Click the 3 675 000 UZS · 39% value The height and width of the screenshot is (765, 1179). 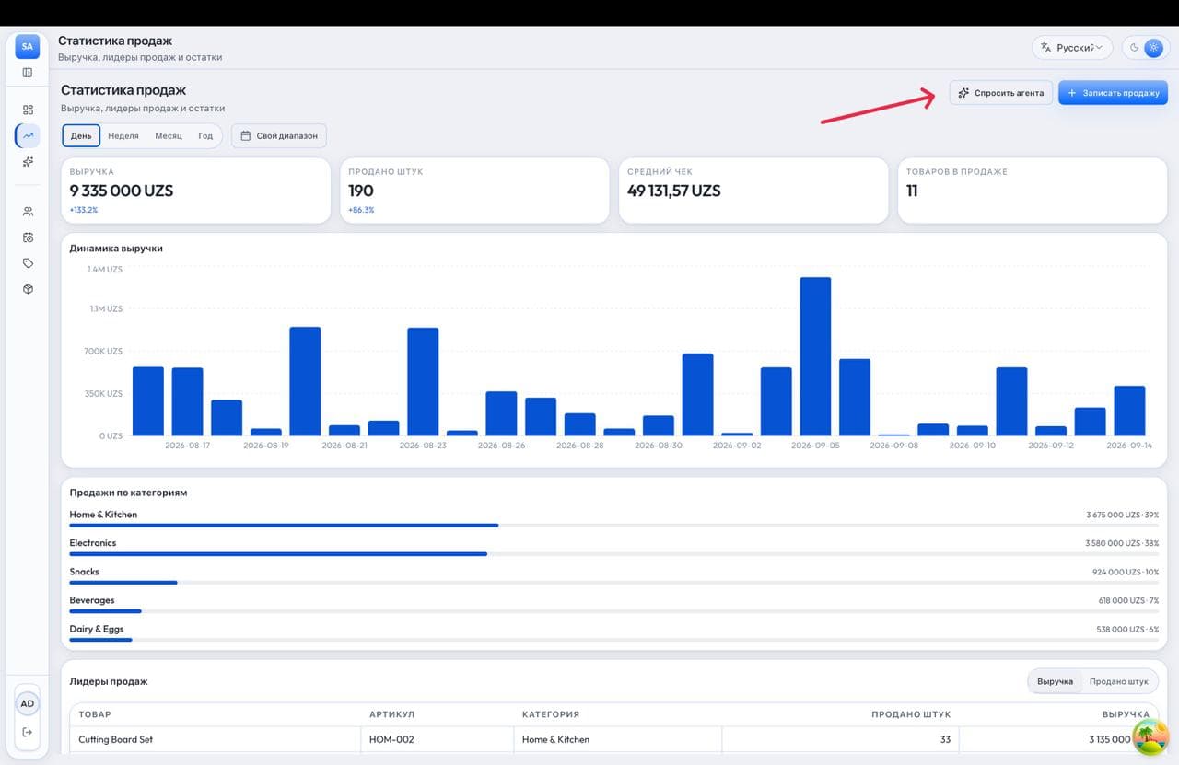[1123, 516]
